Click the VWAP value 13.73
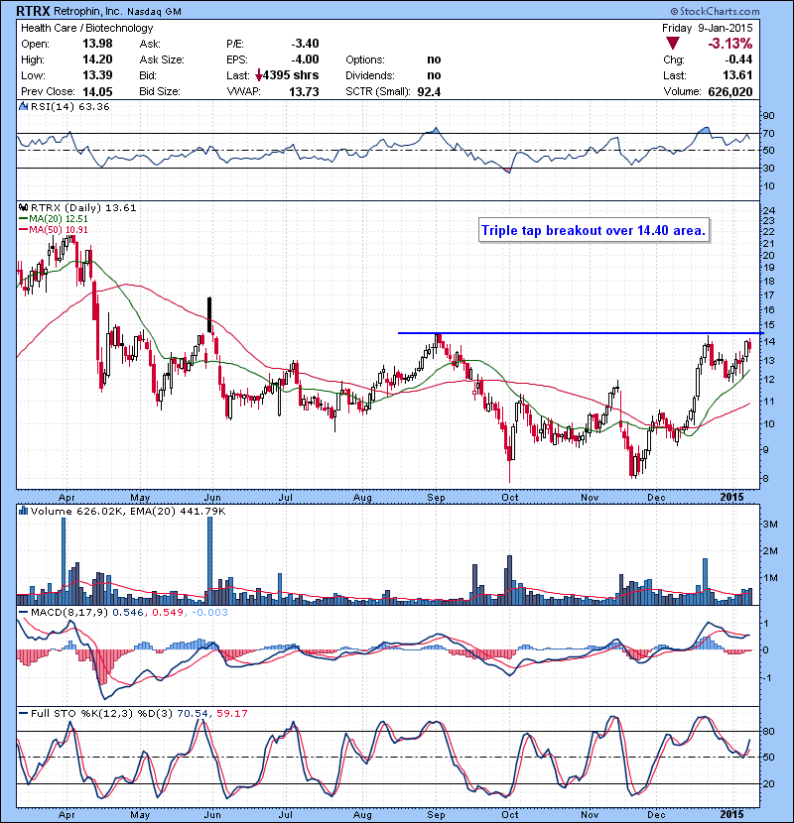 coord(304,92)
